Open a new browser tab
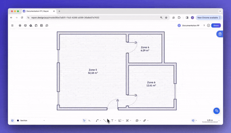This screenshot has height=133, width=231. tap(59, 11)
